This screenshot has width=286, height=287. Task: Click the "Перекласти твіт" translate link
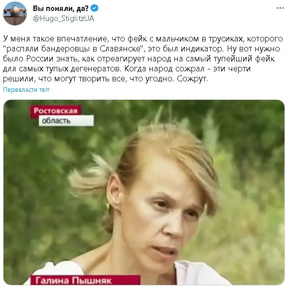(26, 90)
